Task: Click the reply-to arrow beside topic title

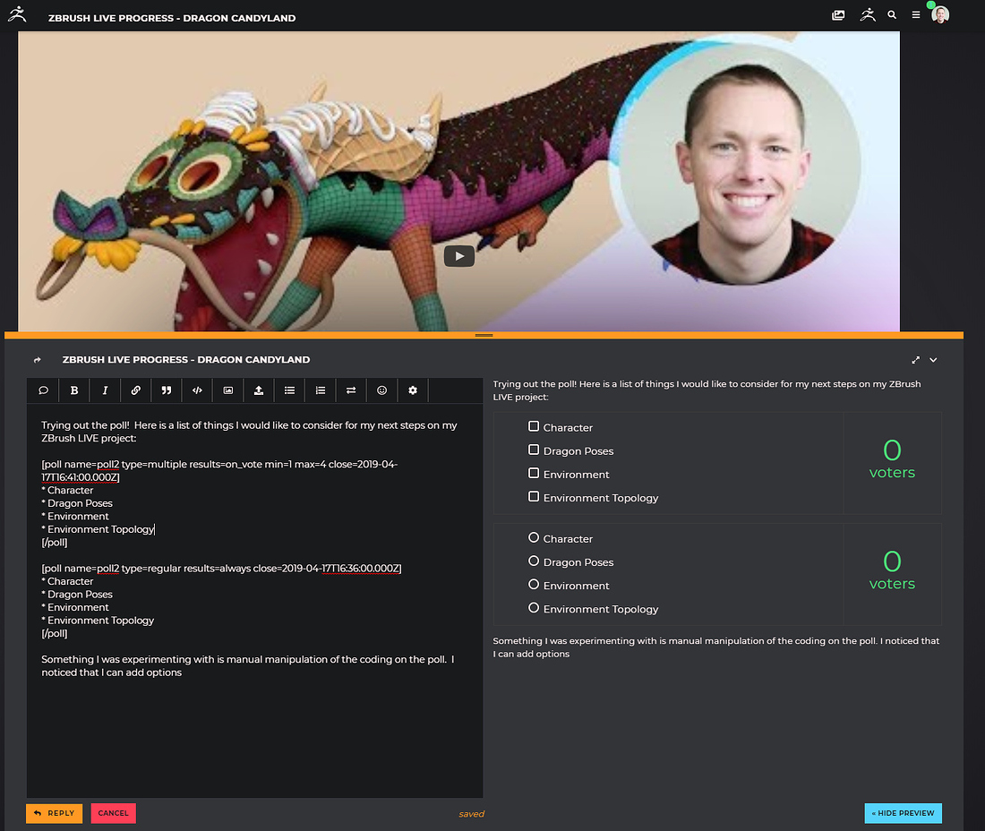Action: [x=37, y=360]
